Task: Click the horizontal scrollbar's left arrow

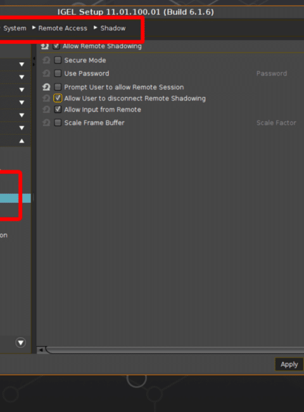Action: (41, 350)
